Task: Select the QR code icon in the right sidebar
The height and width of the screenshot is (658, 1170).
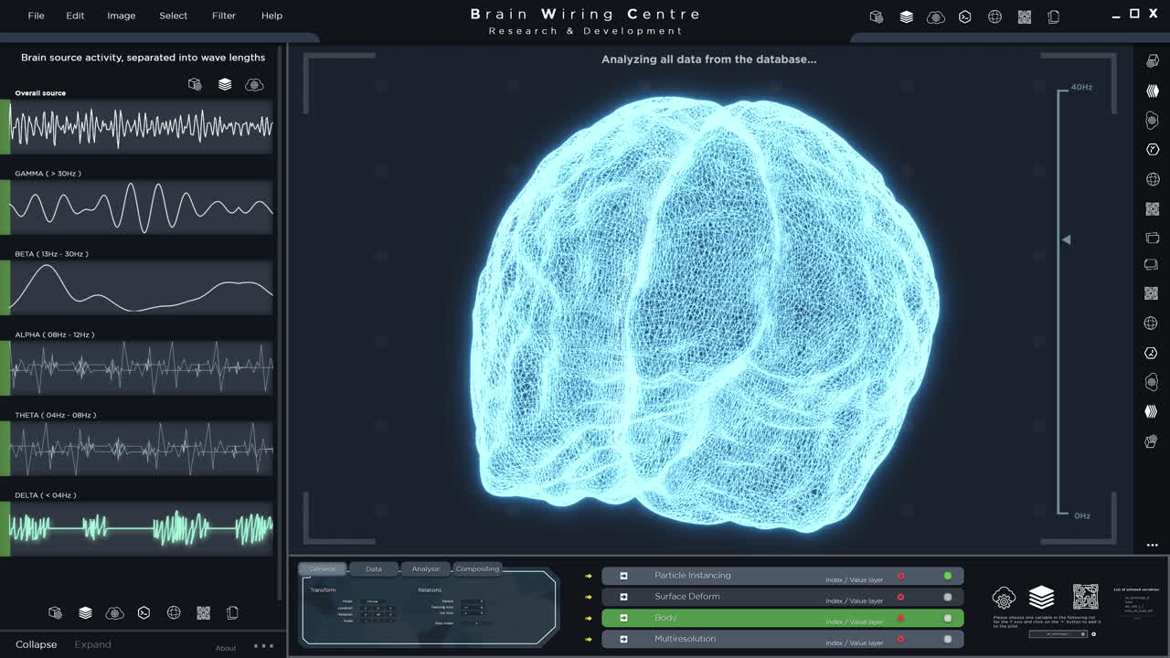Action: 1153,208
